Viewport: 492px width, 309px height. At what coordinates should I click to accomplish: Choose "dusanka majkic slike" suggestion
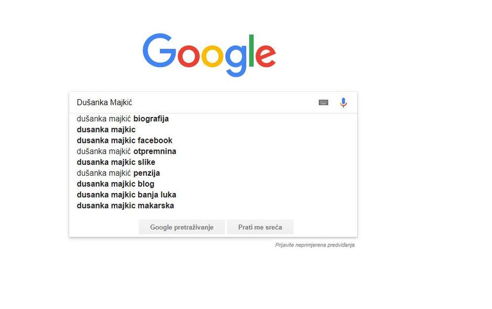[116, 162]
